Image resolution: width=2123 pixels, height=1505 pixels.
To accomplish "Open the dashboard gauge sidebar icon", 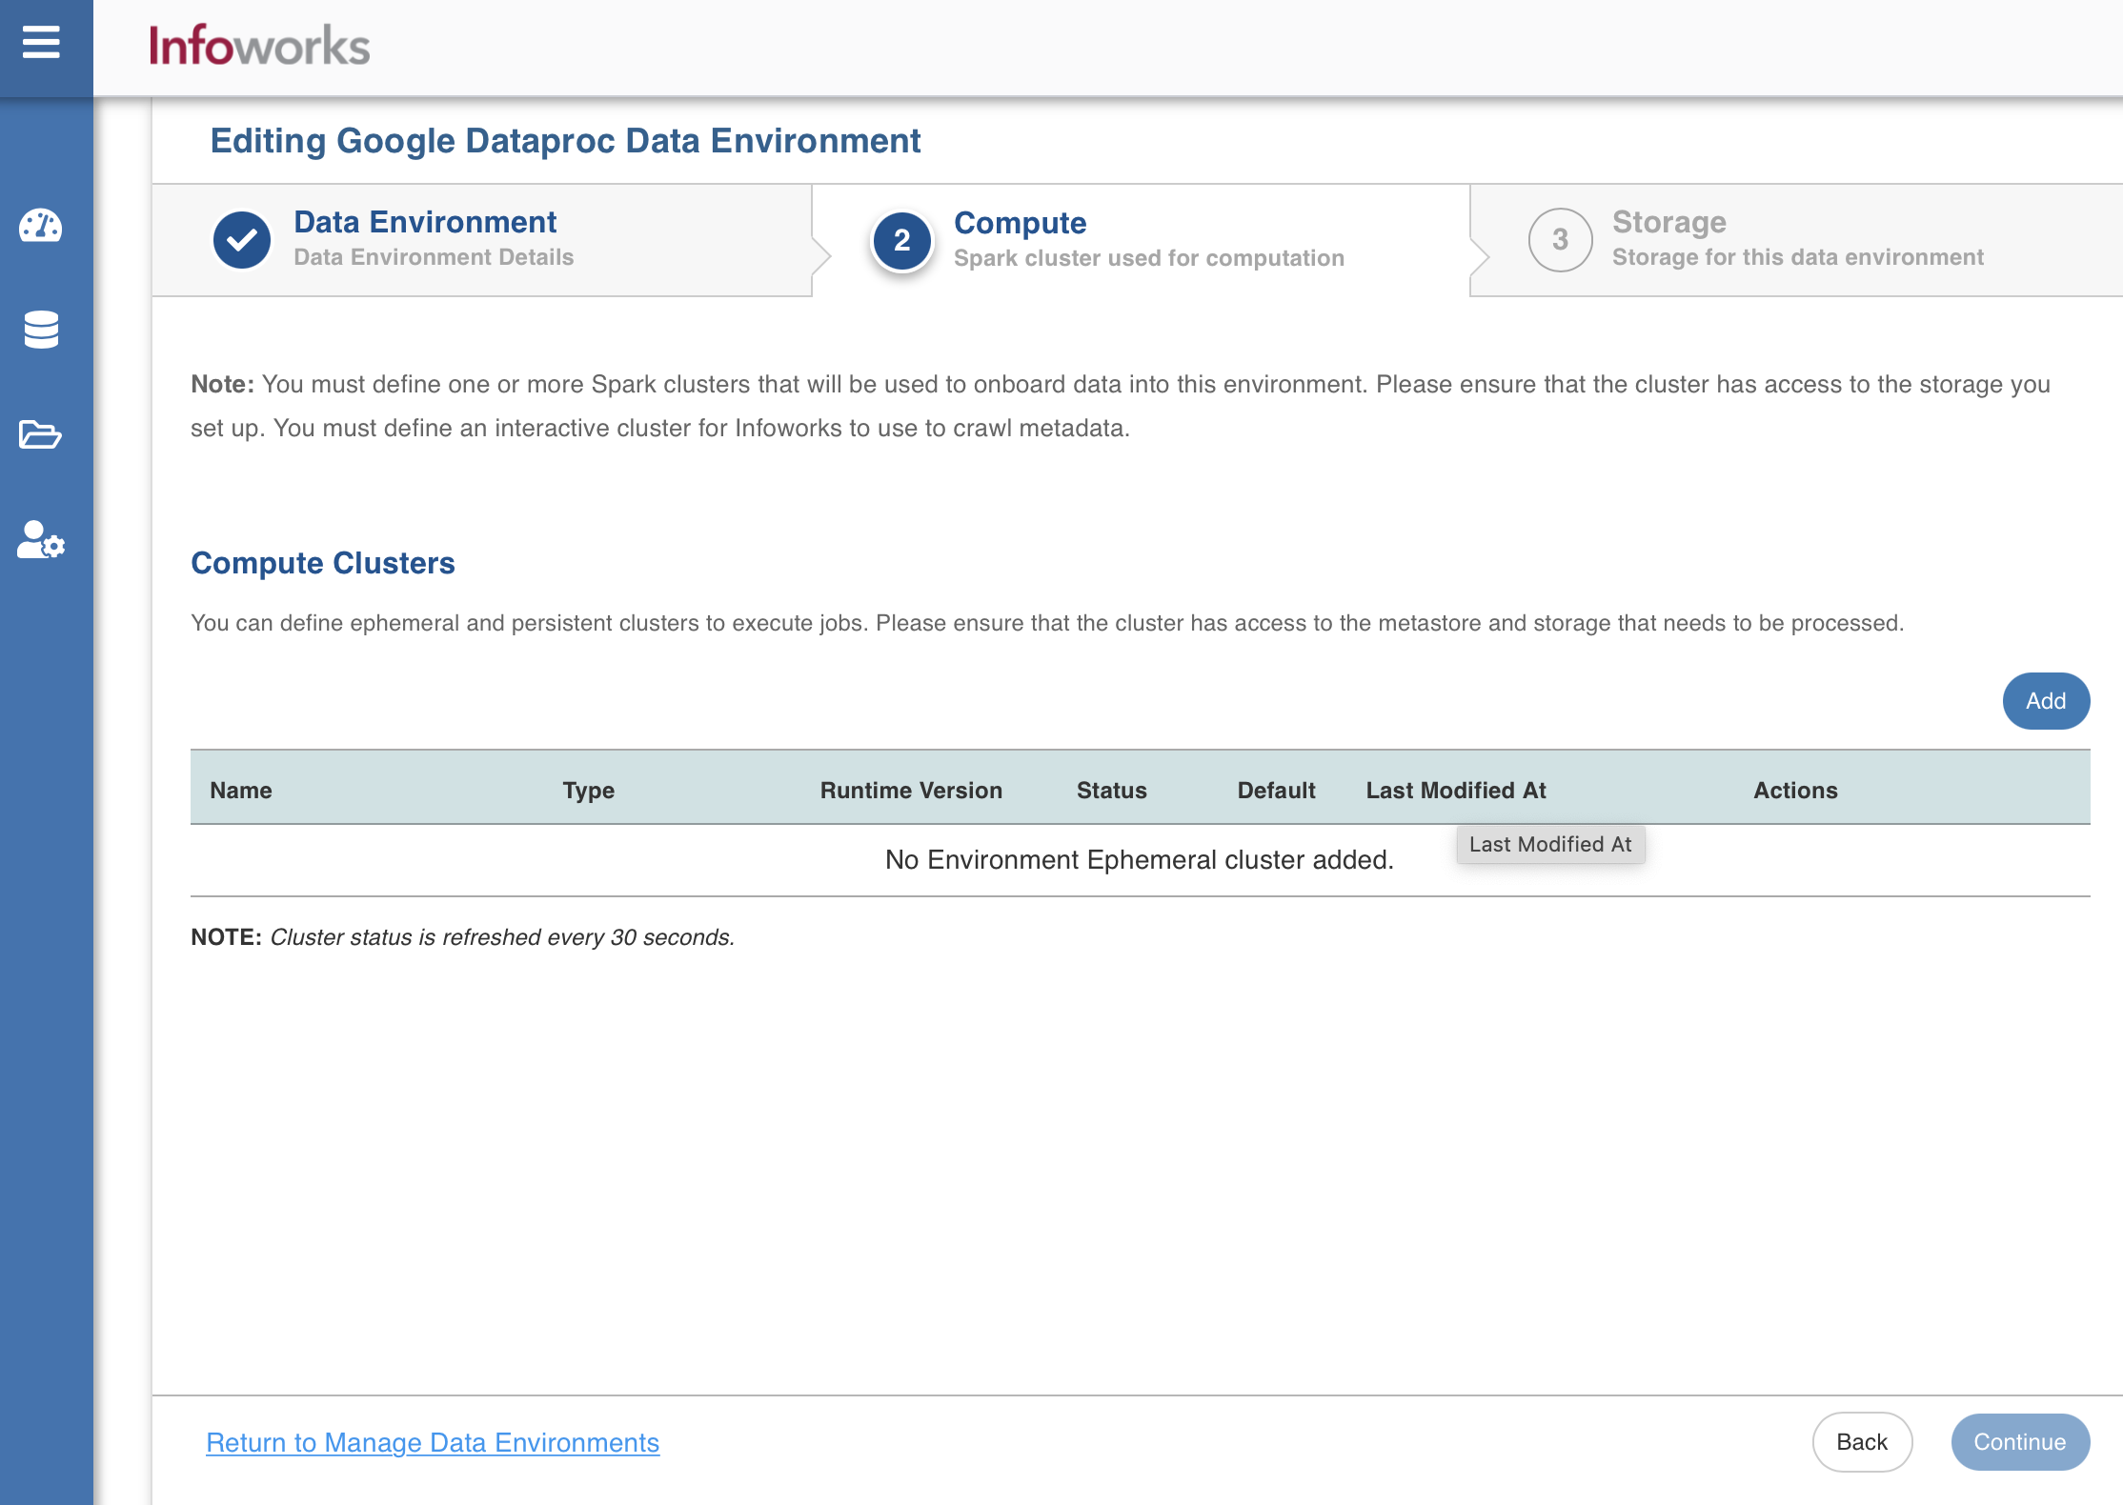I will (41, 226).
